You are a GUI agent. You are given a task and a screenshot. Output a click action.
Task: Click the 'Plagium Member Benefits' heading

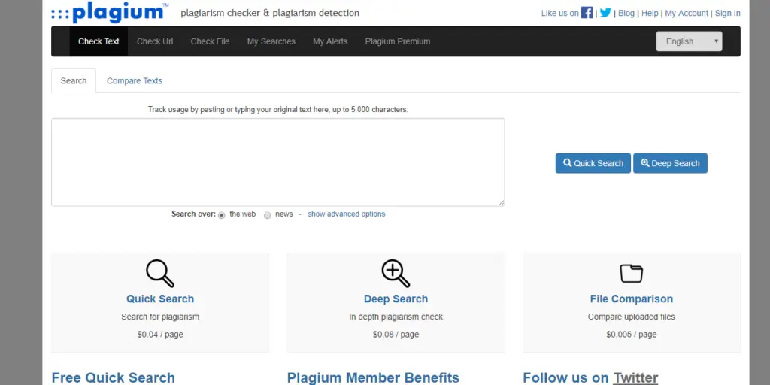coord(373,377)
